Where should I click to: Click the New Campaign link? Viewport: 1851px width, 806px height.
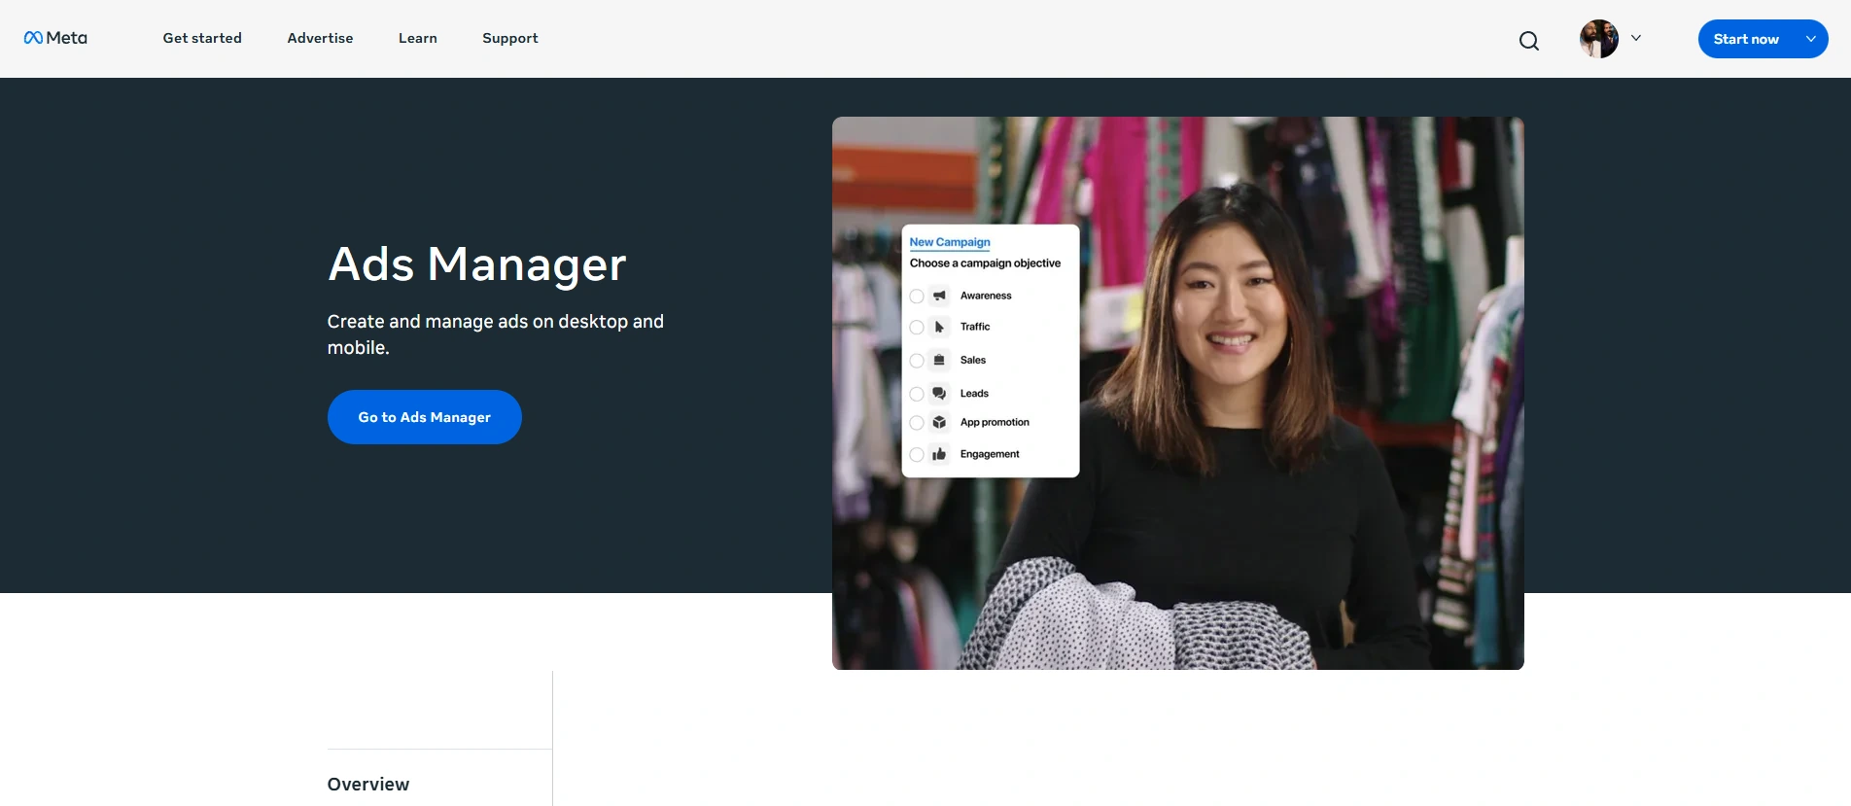pos(950,242)
